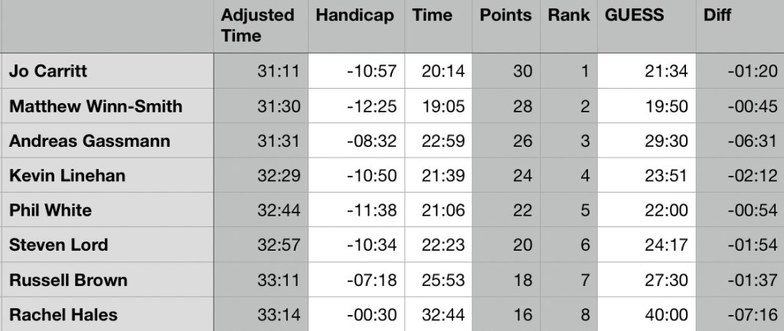
Task: Click Andreas Gassmann's guess 29:30
Action: [x=666, y=141]
